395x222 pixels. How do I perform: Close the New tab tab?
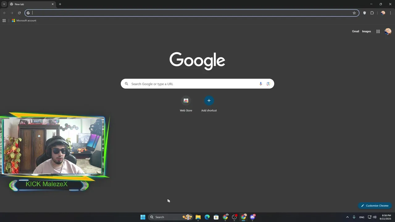(52, 4)
